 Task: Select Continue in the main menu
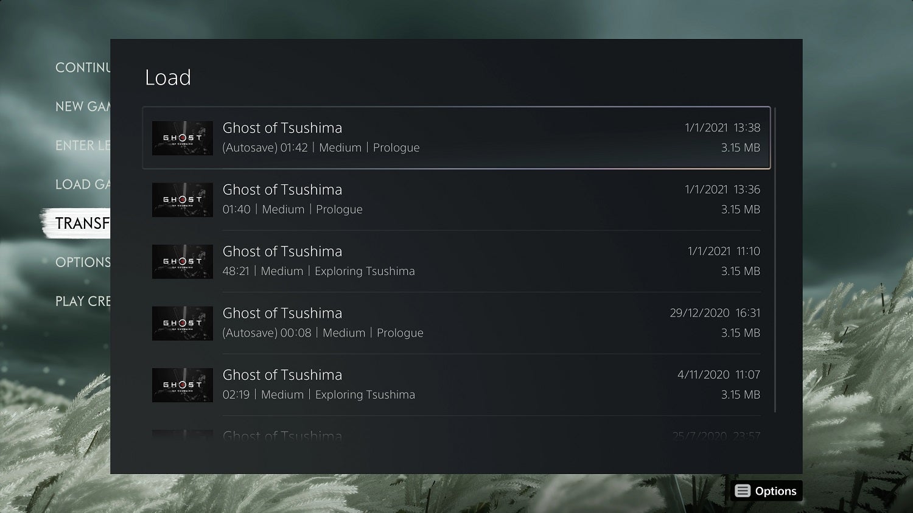[x=83, y=68]
